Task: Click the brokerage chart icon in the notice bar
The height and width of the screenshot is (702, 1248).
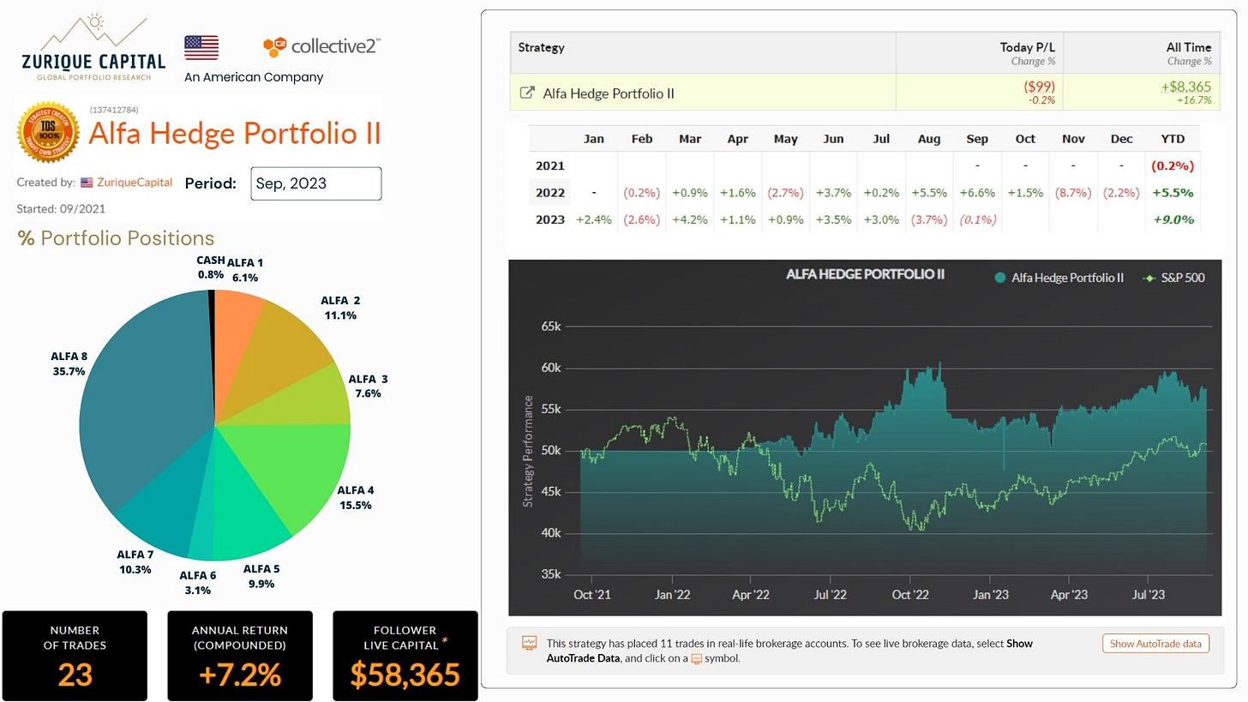Action: click(529, 643)
